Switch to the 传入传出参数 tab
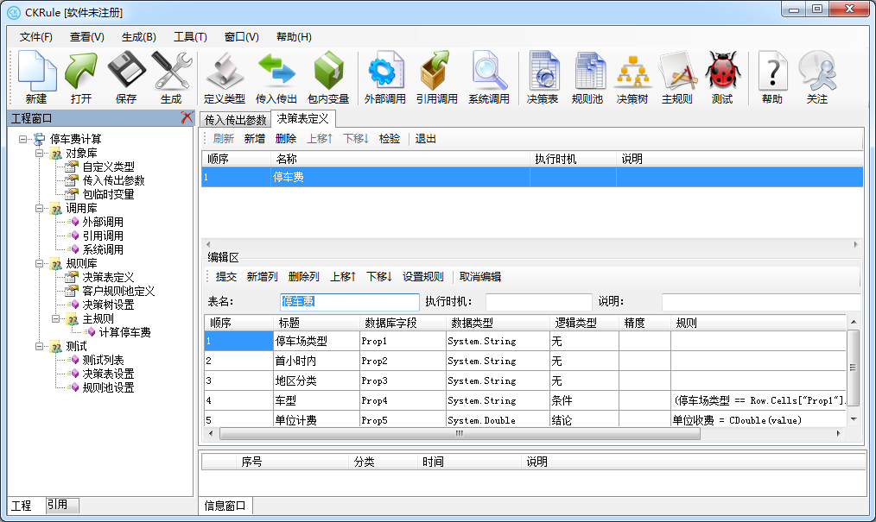The height and width of the screenshot is (522, 876). [x=235, y=120]
